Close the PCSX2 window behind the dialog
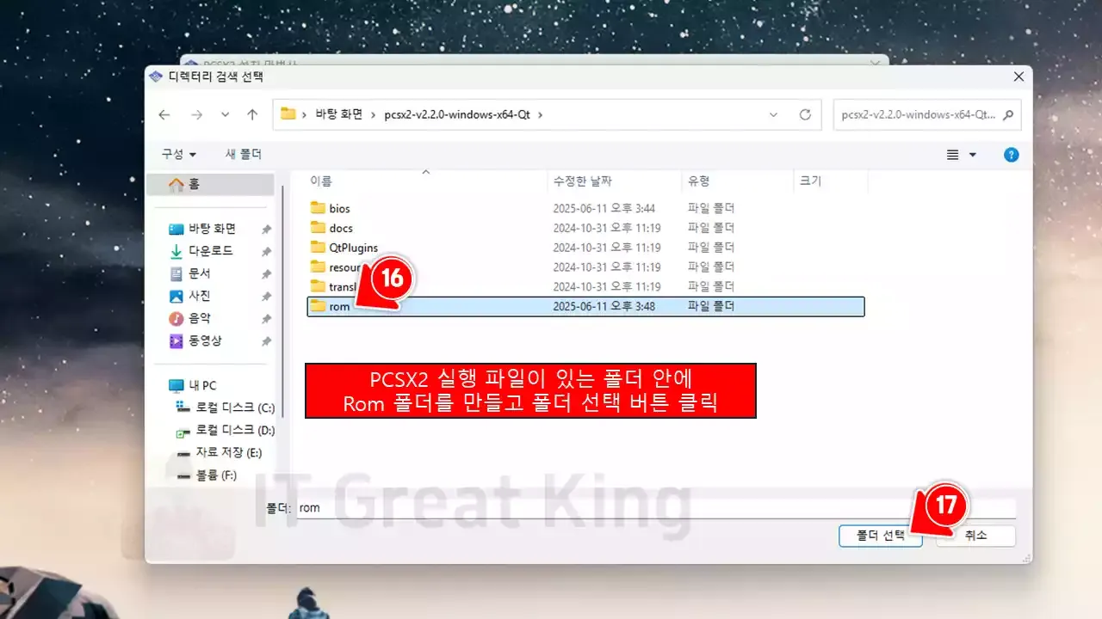 point(876,62)
